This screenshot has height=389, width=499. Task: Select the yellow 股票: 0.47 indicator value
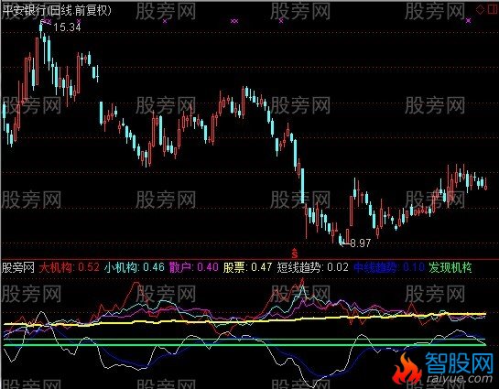tap(247, 267)
